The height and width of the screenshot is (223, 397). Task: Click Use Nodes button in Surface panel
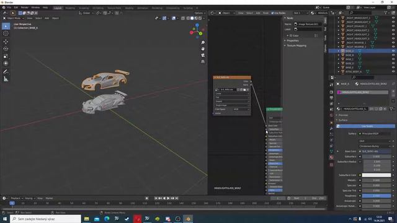click(365, 126)
